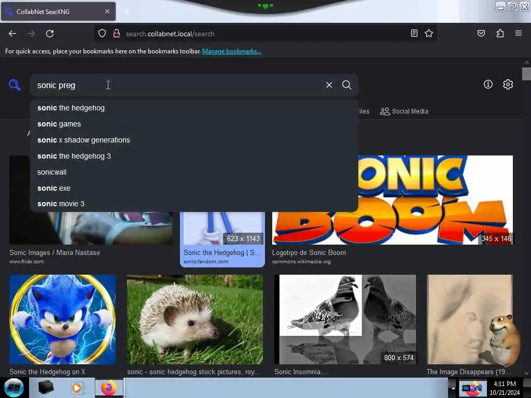The width and height of the screenshot is (531, 398).
Task: Choose suggestion 'sonic exe'
Action: (194, 188)
